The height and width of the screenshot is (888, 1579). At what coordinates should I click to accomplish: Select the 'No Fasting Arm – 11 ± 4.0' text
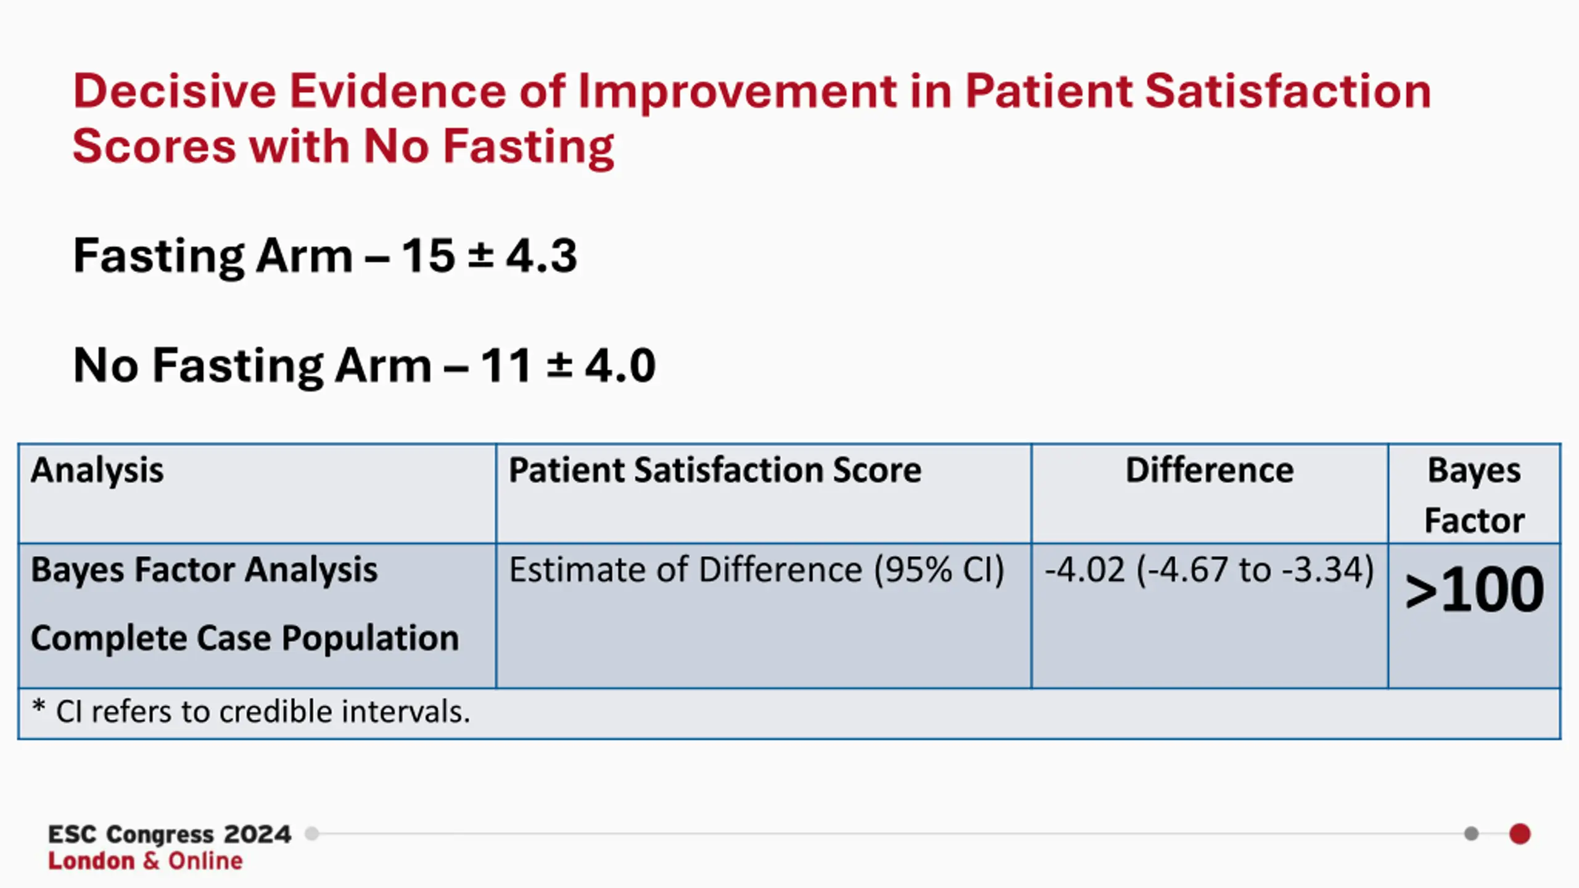pyautogui.click(x=364, y=365)
